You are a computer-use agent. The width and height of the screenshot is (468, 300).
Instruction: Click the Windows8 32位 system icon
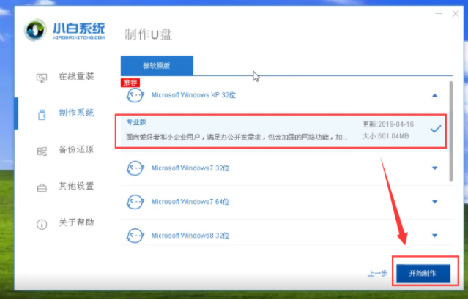point(134,235)
